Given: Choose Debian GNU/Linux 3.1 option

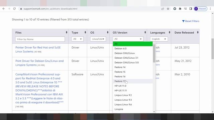Looking at the screenshot, I should [133, 58].
